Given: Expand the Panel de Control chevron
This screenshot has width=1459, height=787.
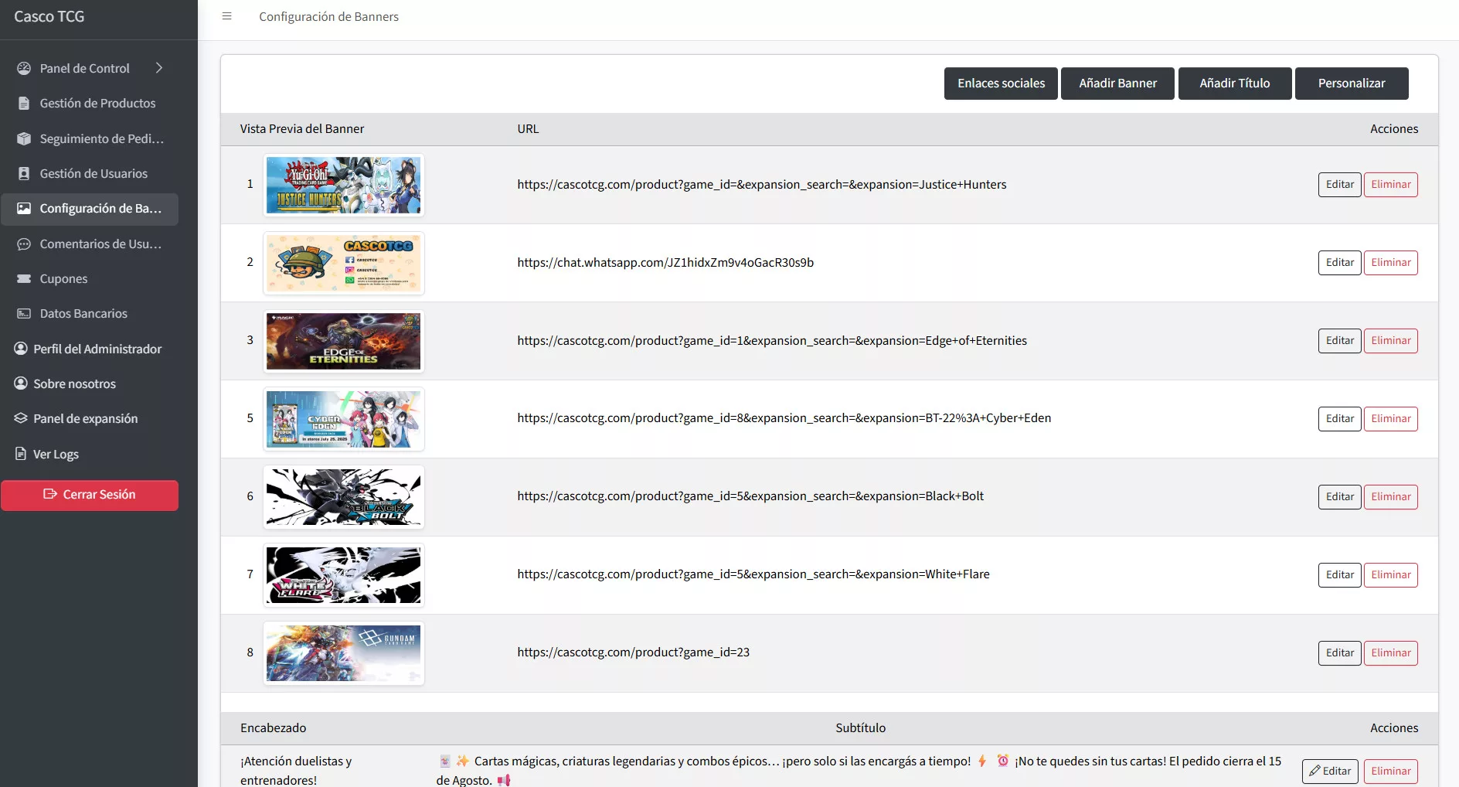Looking at the screenshot, I should tap(159, 68).
